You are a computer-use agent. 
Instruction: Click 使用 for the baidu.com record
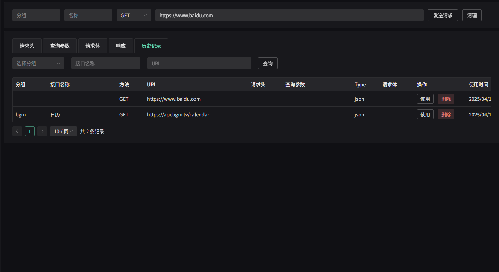pyautogui.click(x=425, y=99)
